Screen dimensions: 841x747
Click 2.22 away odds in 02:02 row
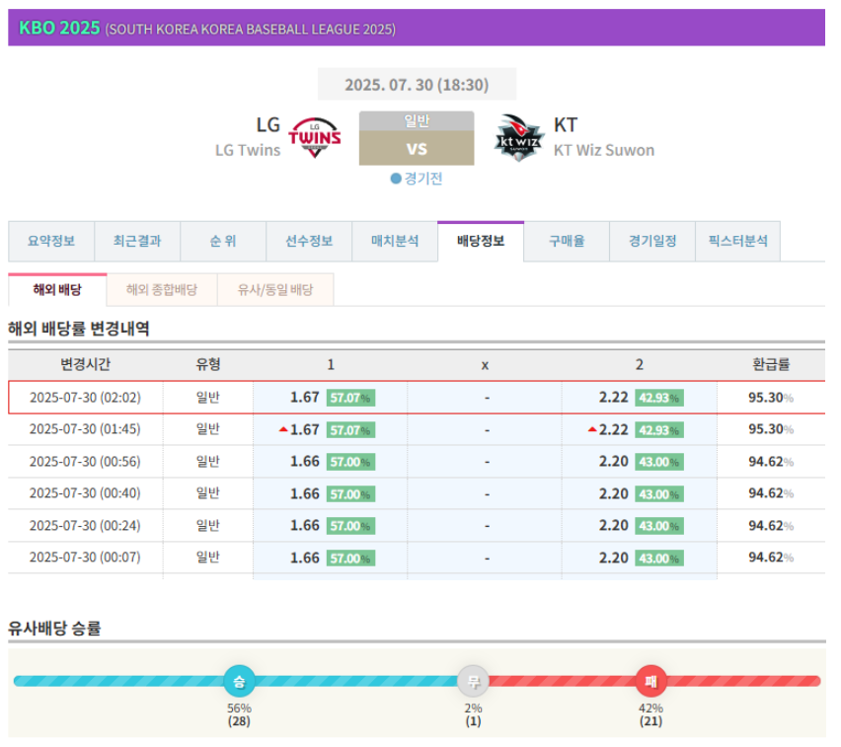pyautogui.click(x=614, y=398)
